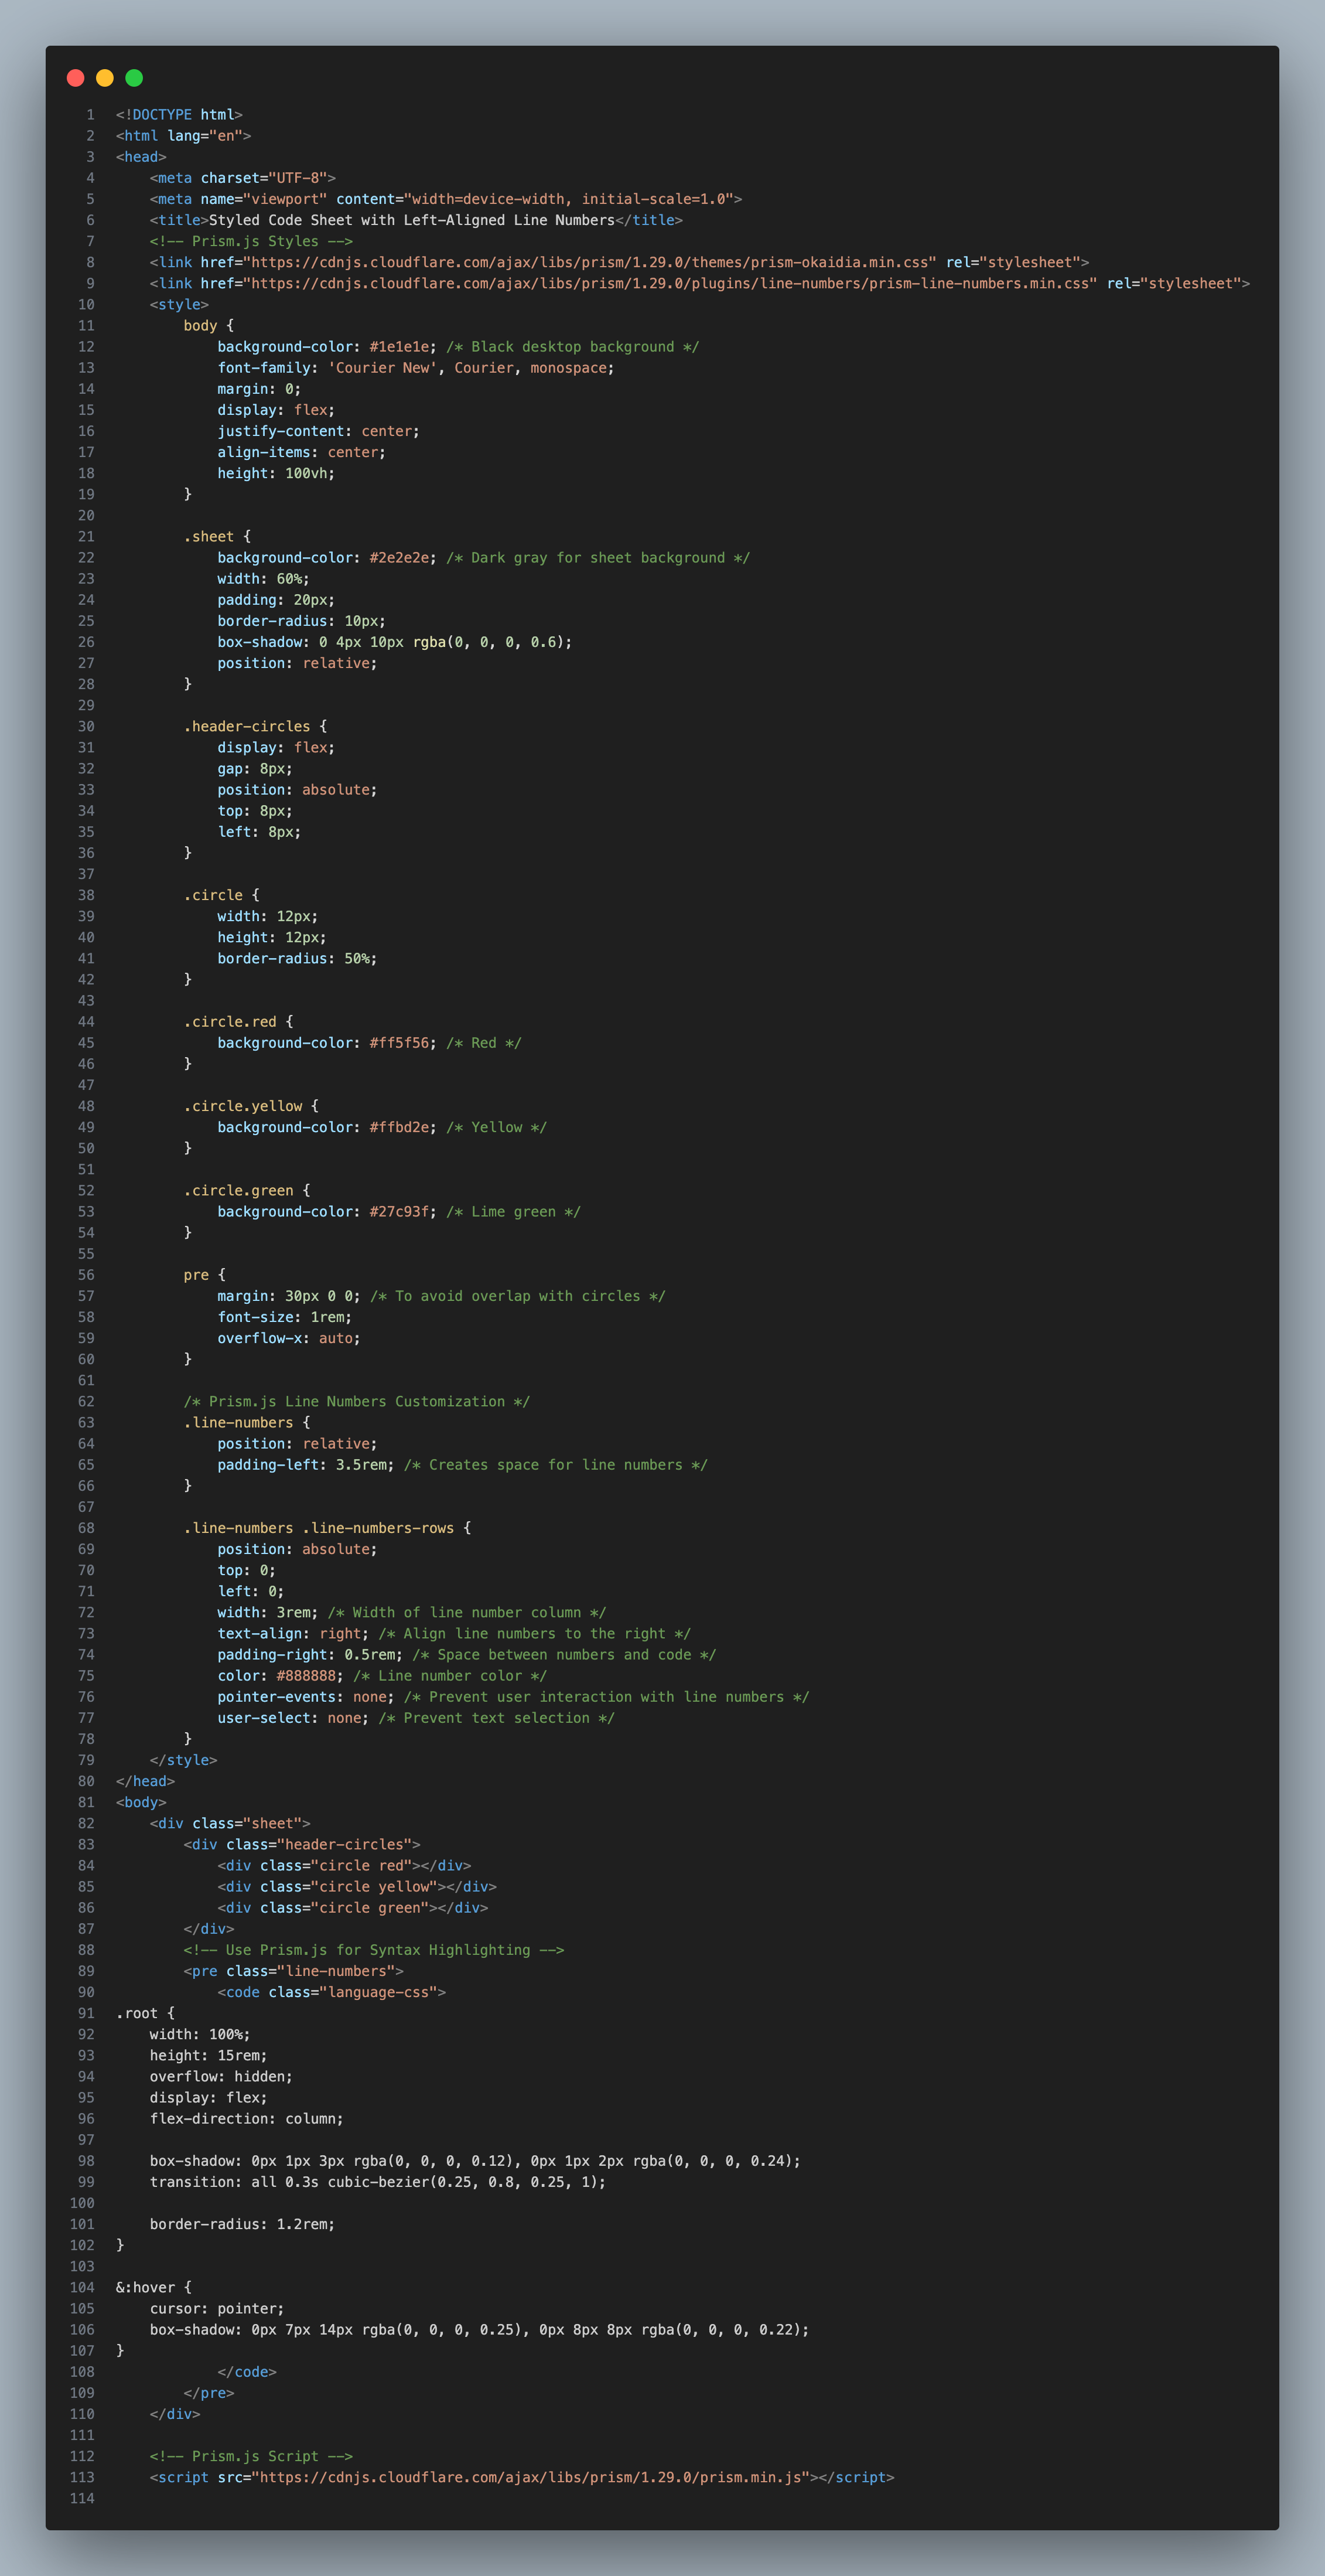The height and width of the screenshot is (2576, 1325).
Task: Click the cubic-bezier transition line
Action: (378, 2182)
